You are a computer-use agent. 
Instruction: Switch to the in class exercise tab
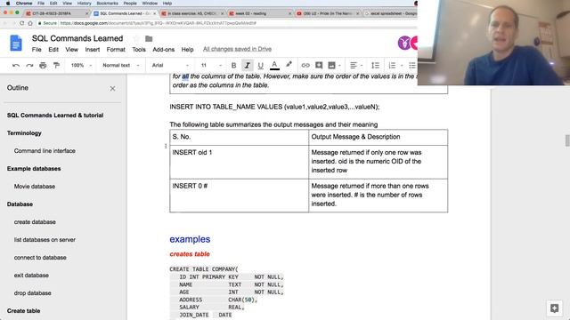pyautogui.click(x=192, y=13)
